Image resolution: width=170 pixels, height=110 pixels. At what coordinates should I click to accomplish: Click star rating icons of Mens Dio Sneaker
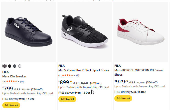tap(11, 81)
